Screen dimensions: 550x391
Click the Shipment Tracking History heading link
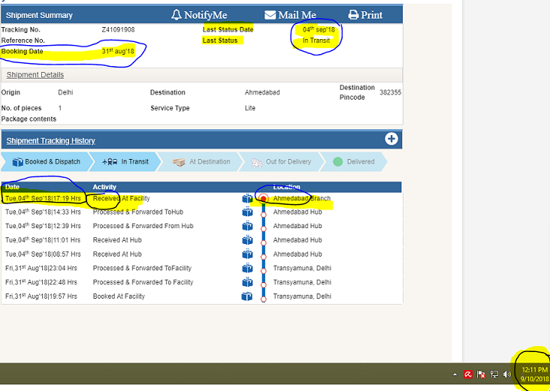click(x=50, y=140)
